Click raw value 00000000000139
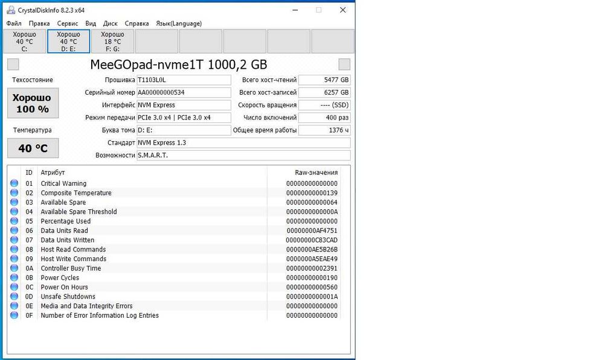 pyautogui.click(x=312, y=193)
